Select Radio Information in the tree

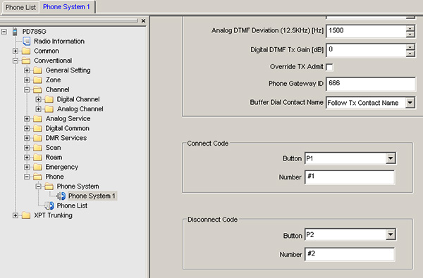point(59,42)
